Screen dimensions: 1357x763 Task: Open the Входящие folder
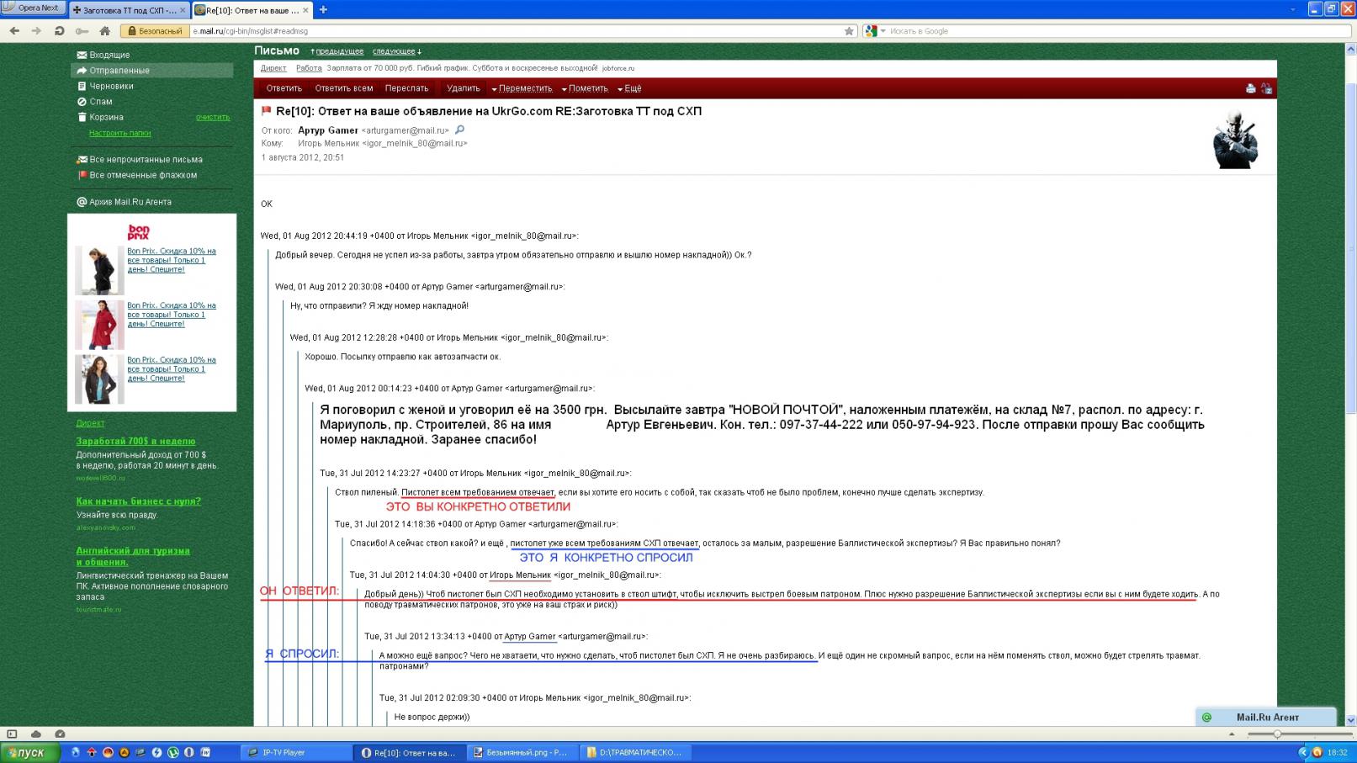click(x=109, y=55)
